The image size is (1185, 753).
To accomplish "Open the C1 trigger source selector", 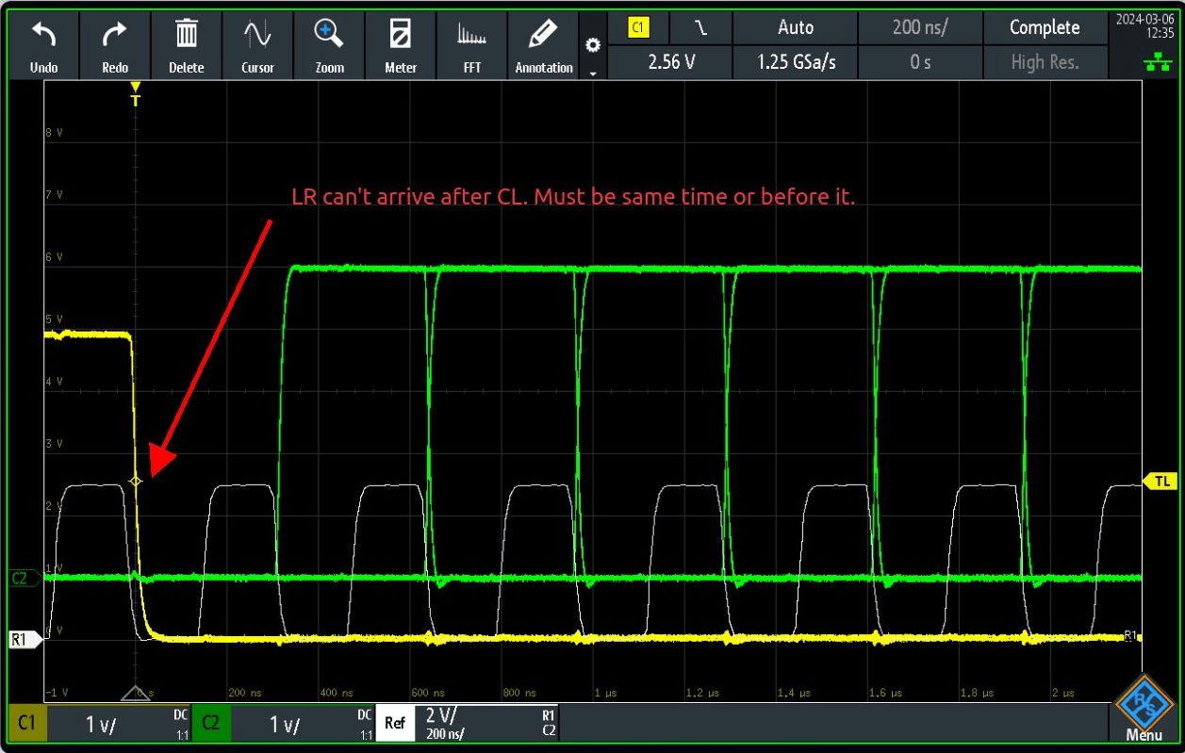I will [x=639, y=27].
